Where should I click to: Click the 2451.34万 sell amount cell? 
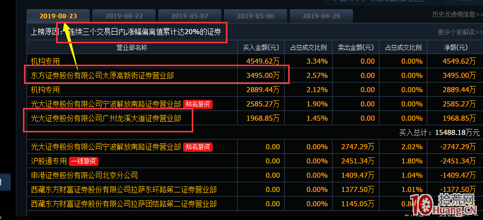point(358,161)
